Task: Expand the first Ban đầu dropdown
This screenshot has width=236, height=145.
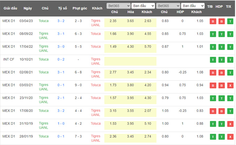Action: pyautogui.click(x=143, y=6)
